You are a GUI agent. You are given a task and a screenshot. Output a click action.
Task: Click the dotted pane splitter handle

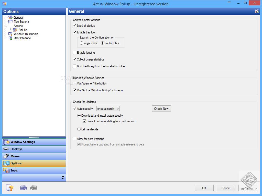coord(34,138)
